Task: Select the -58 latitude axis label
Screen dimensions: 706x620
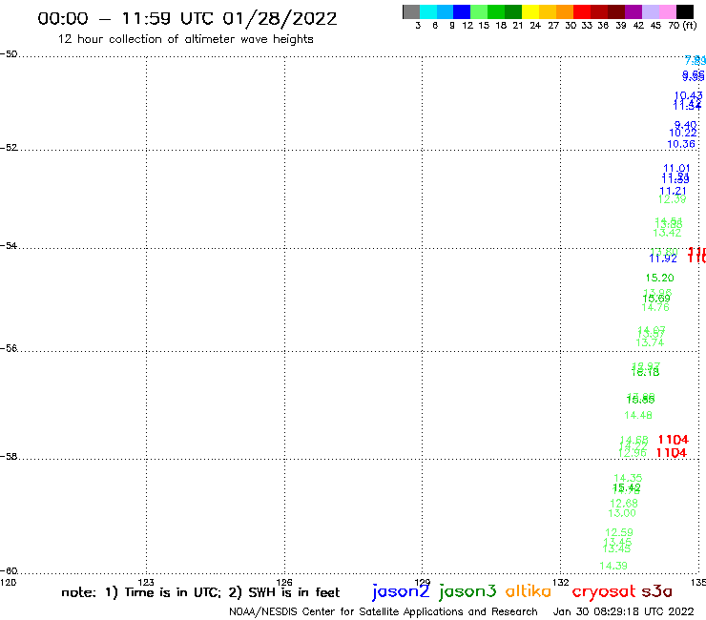Action: (9, 456)
